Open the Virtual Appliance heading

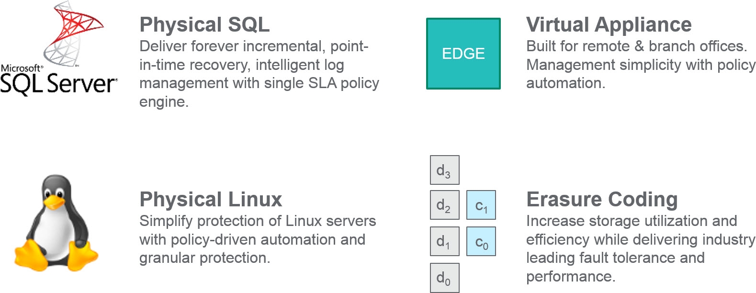[609, 25]
